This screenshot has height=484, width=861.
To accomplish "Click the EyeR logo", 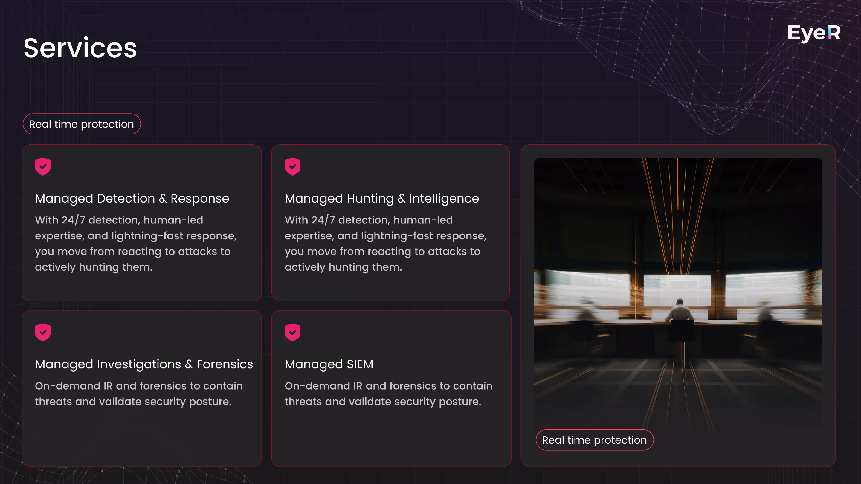I will click(813, 33).
